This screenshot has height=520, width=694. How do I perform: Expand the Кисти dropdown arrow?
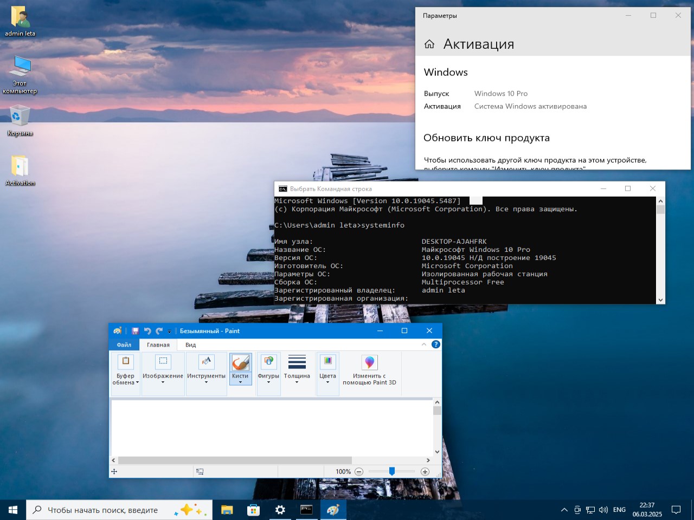[x=240, y=382]
